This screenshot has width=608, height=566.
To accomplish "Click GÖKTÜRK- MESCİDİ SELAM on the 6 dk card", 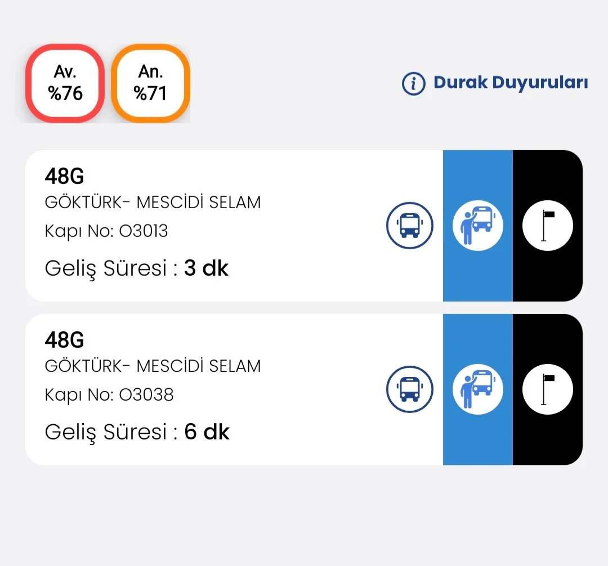I will (153, 366).
